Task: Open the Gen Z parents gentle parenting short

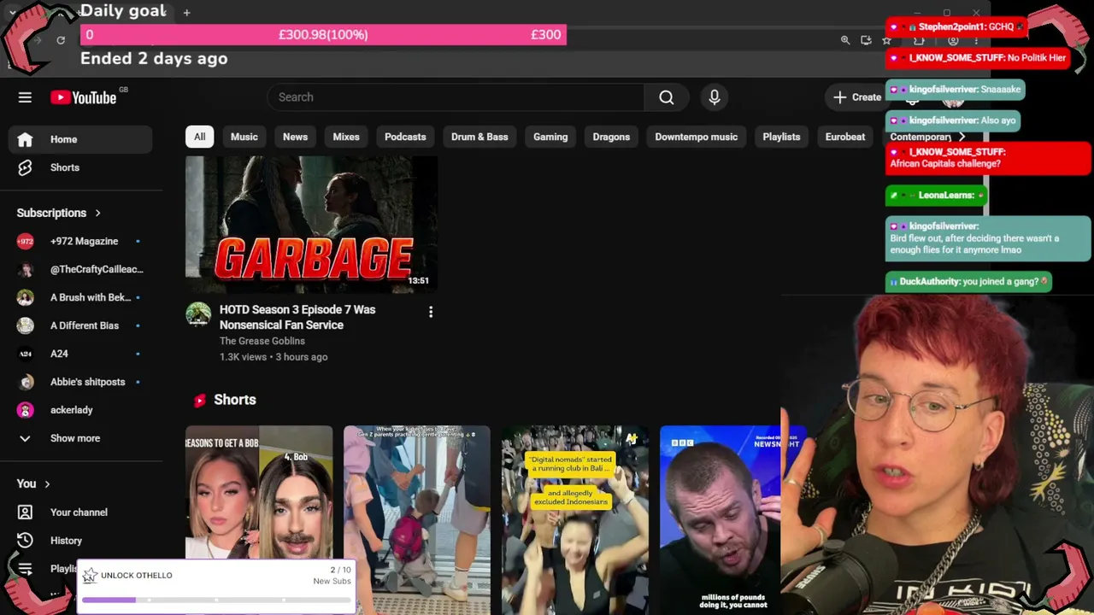Action: click(x=417, y=519)
